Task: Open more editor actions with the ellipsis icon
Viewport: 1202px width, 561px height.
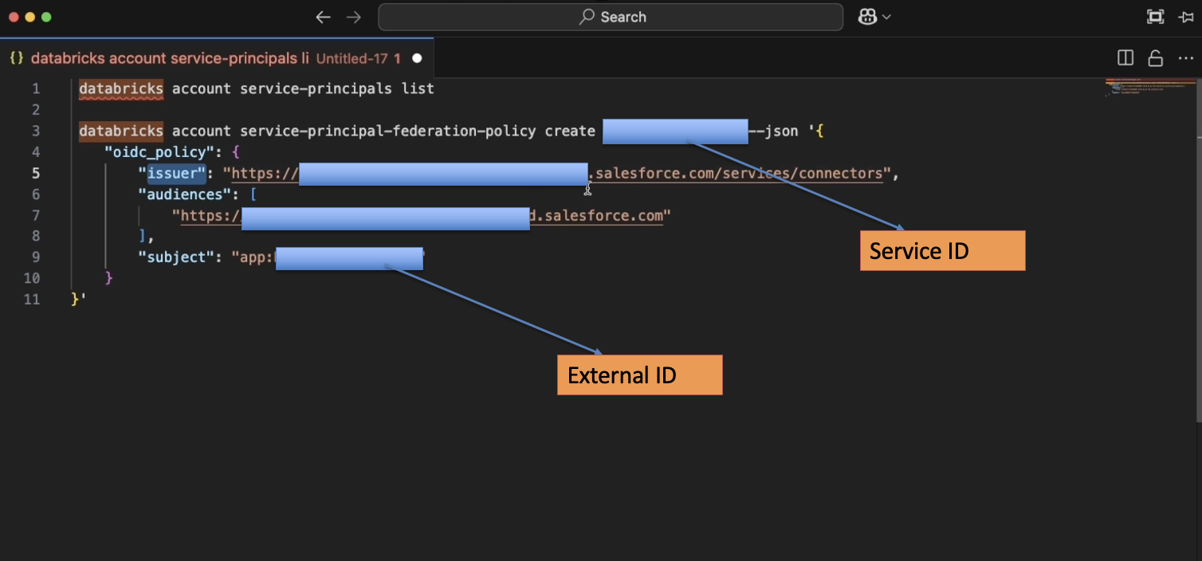Action: coord(1185,57)
